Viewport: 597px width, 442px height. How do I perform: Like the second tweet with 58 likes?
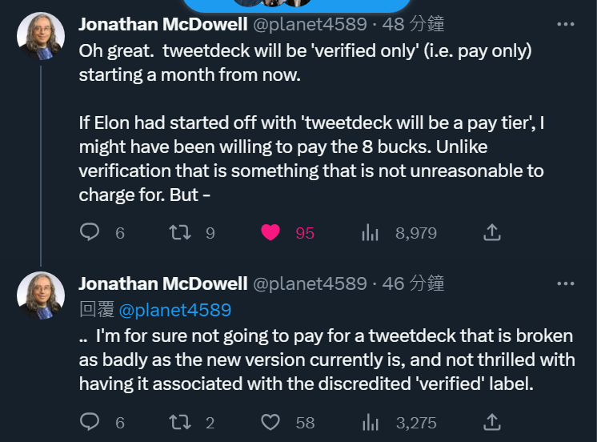(x=270, y=422)
